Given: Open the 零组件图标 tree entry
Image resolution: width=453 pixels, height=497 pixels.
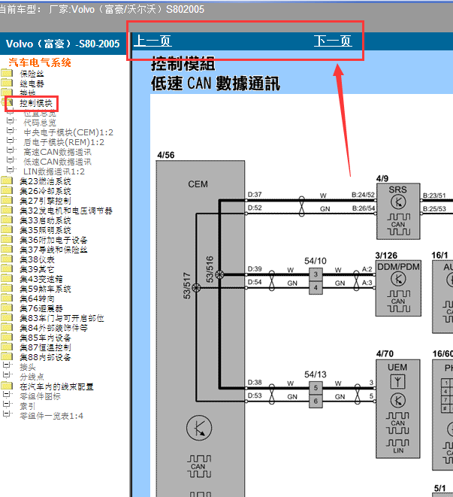Looking at the screenshot, I should 40,396.
